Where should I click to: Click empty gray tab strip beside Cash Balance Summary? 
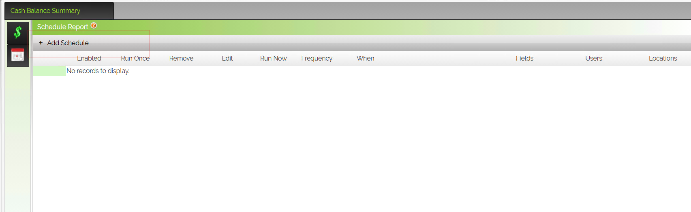402,11
